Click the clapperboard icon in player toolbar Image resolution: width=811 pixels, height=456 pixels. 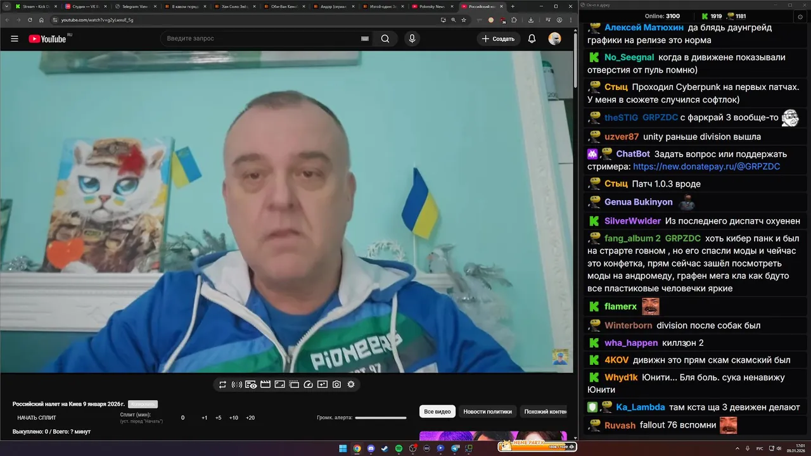[x=265, y=384]
